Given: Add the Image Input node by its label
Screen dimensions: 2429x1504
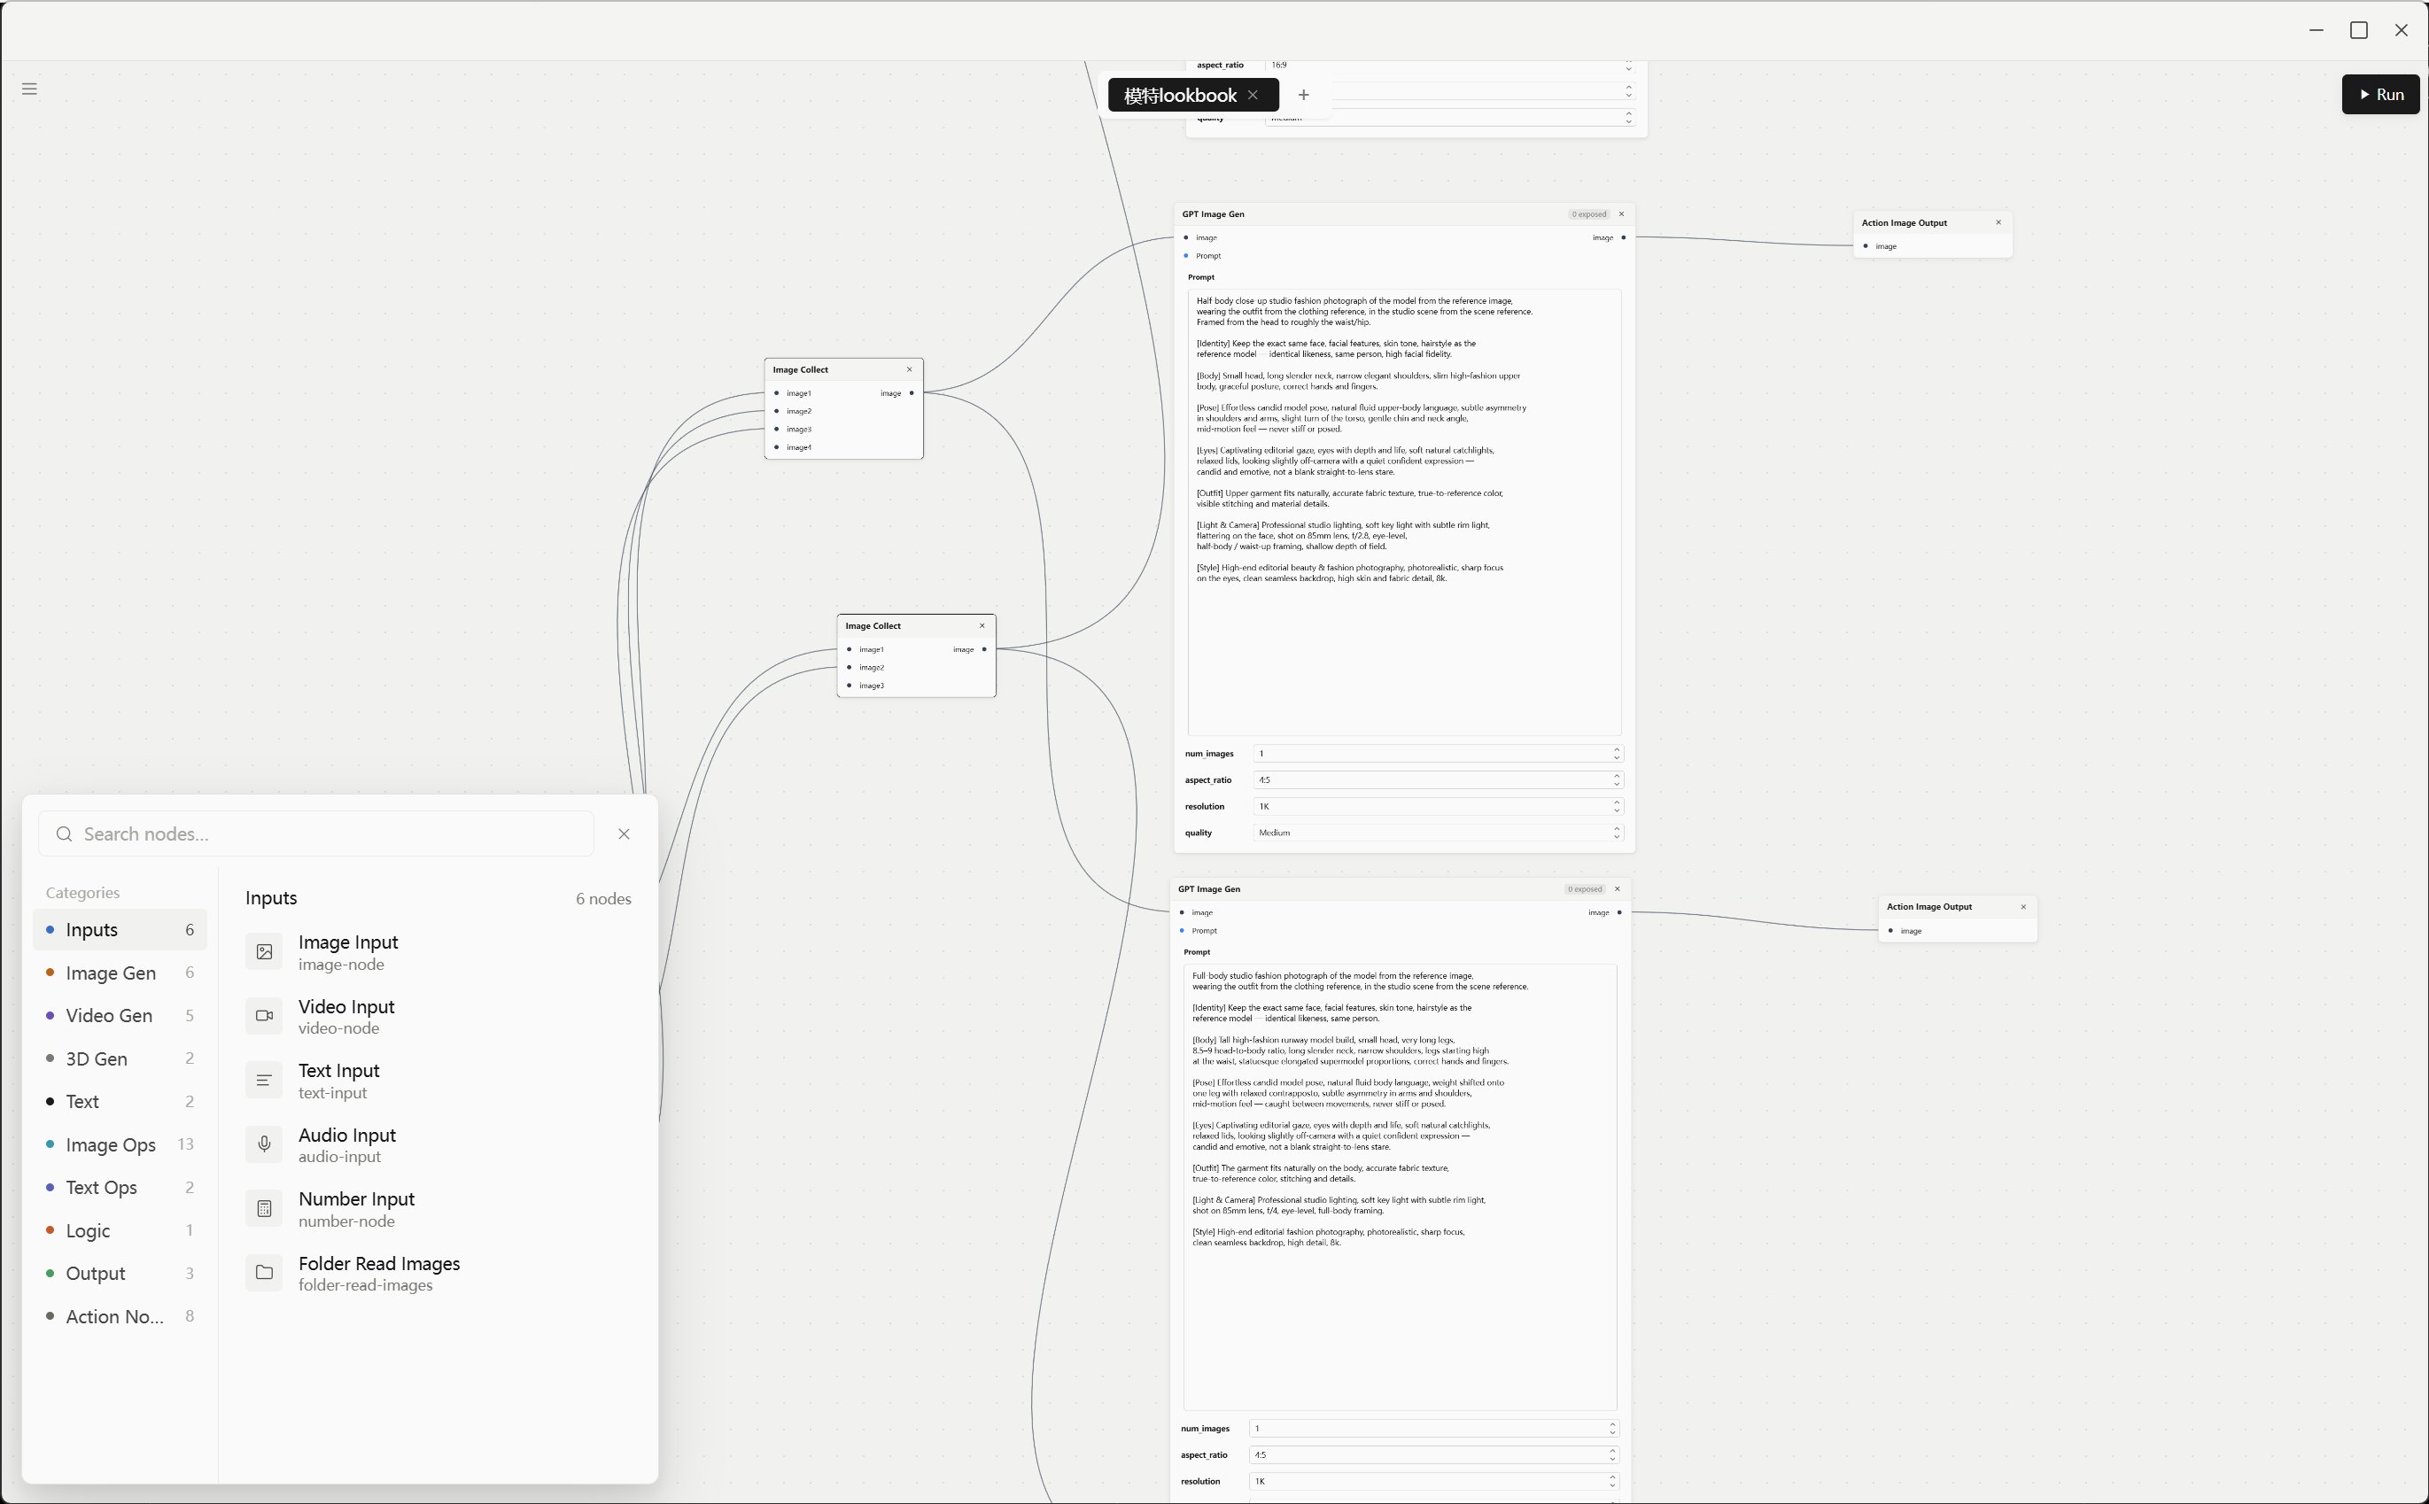Looking at the screenshot, I should [x=348, y=942].
